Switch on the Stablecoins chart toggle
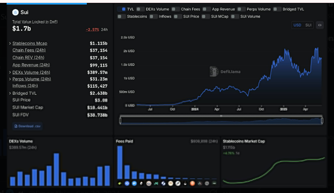The width and height of the screenshot is (334, 193). [122, 17]
